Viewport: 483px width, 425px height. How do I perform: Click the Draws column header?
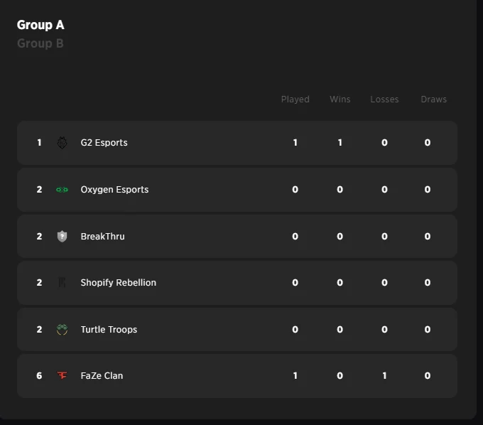click(x=434, y=99)
